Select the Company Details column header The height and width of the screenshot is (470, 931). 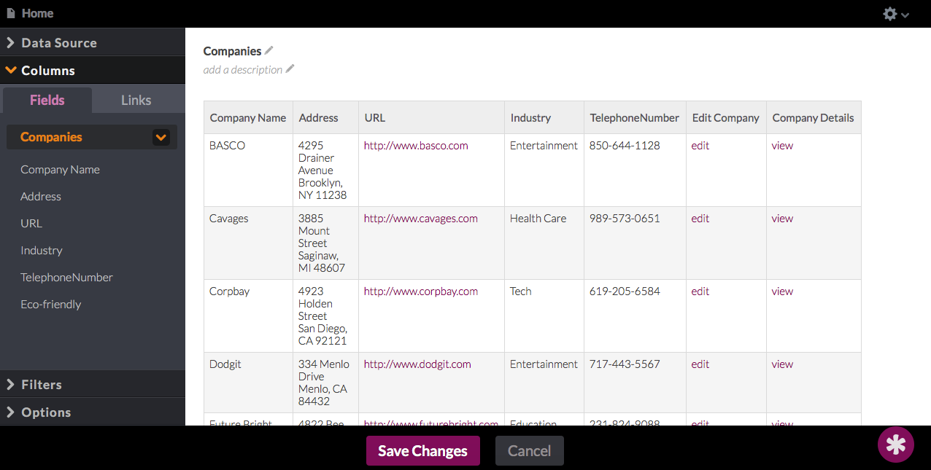click(814, 117)
